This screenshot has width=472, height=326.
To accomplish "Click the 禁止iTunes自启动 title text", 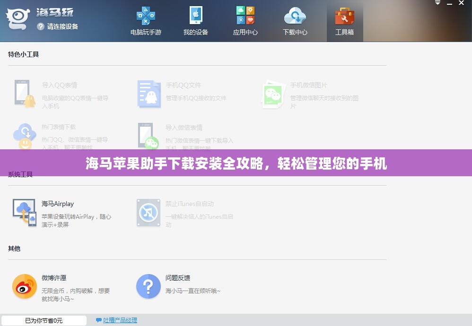I will tap(190, 204).
